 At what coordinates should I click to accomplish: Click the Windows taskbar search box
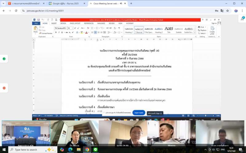(x=33, y=150)
